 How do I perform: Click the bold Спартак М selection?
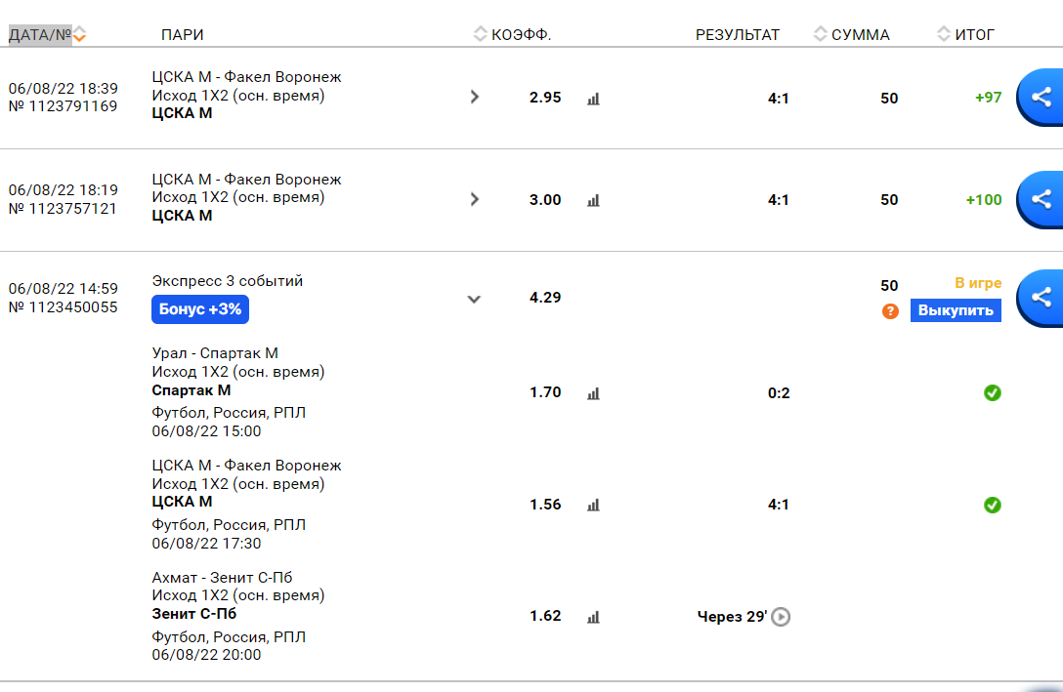tap(191, 390)
